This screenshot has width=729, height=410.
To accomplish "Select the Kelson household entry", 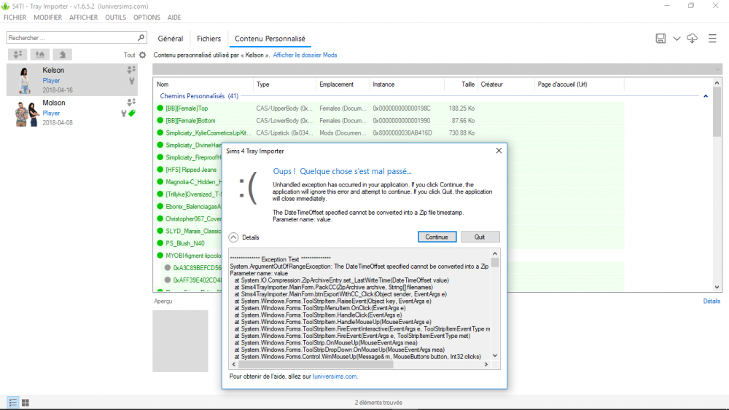I will coord(72,80).
